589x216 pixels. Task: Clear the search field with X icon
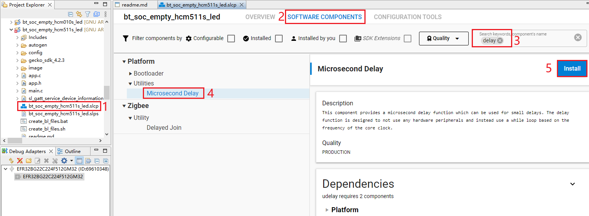coord(578,37)
